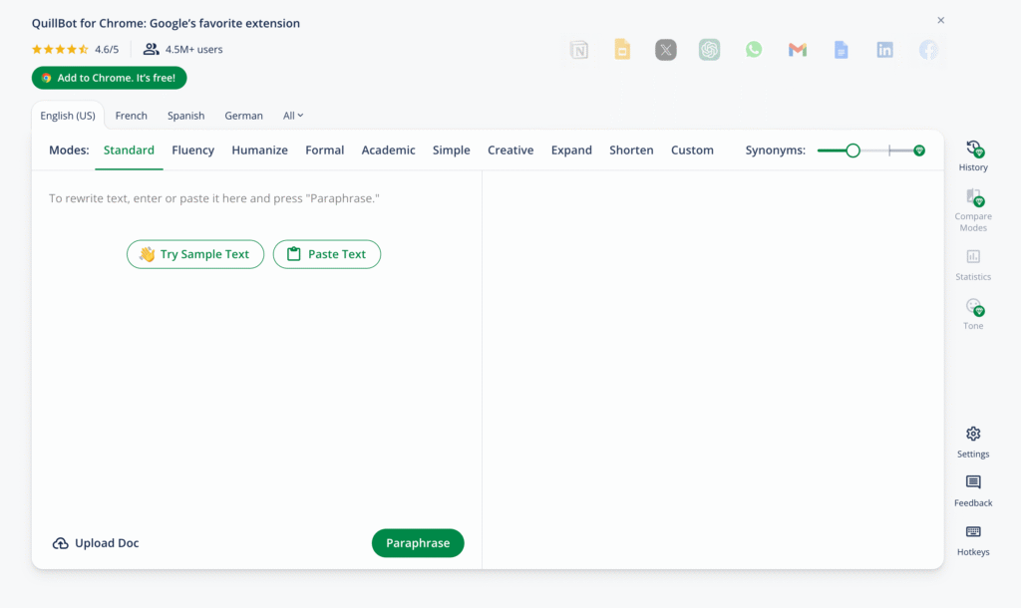Click the Try Sample Text button
Image resolution: width=1021 pixels, height=608 pixels.
[x=195, y=254]
